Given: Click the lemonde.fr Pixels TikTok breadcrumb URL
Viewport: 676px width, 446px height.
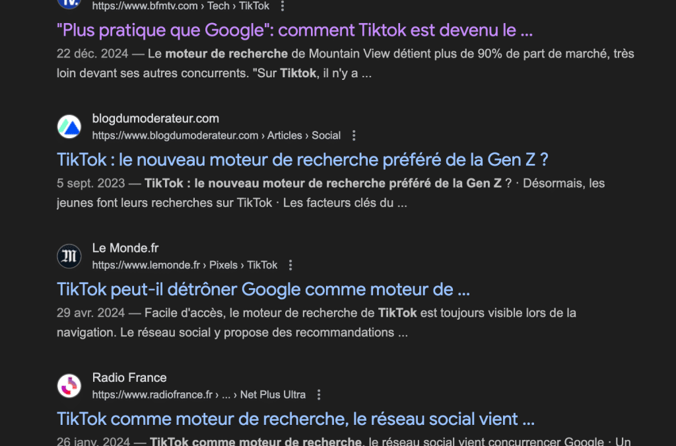Looking at the screenshot, I should [x=184, y=265].
